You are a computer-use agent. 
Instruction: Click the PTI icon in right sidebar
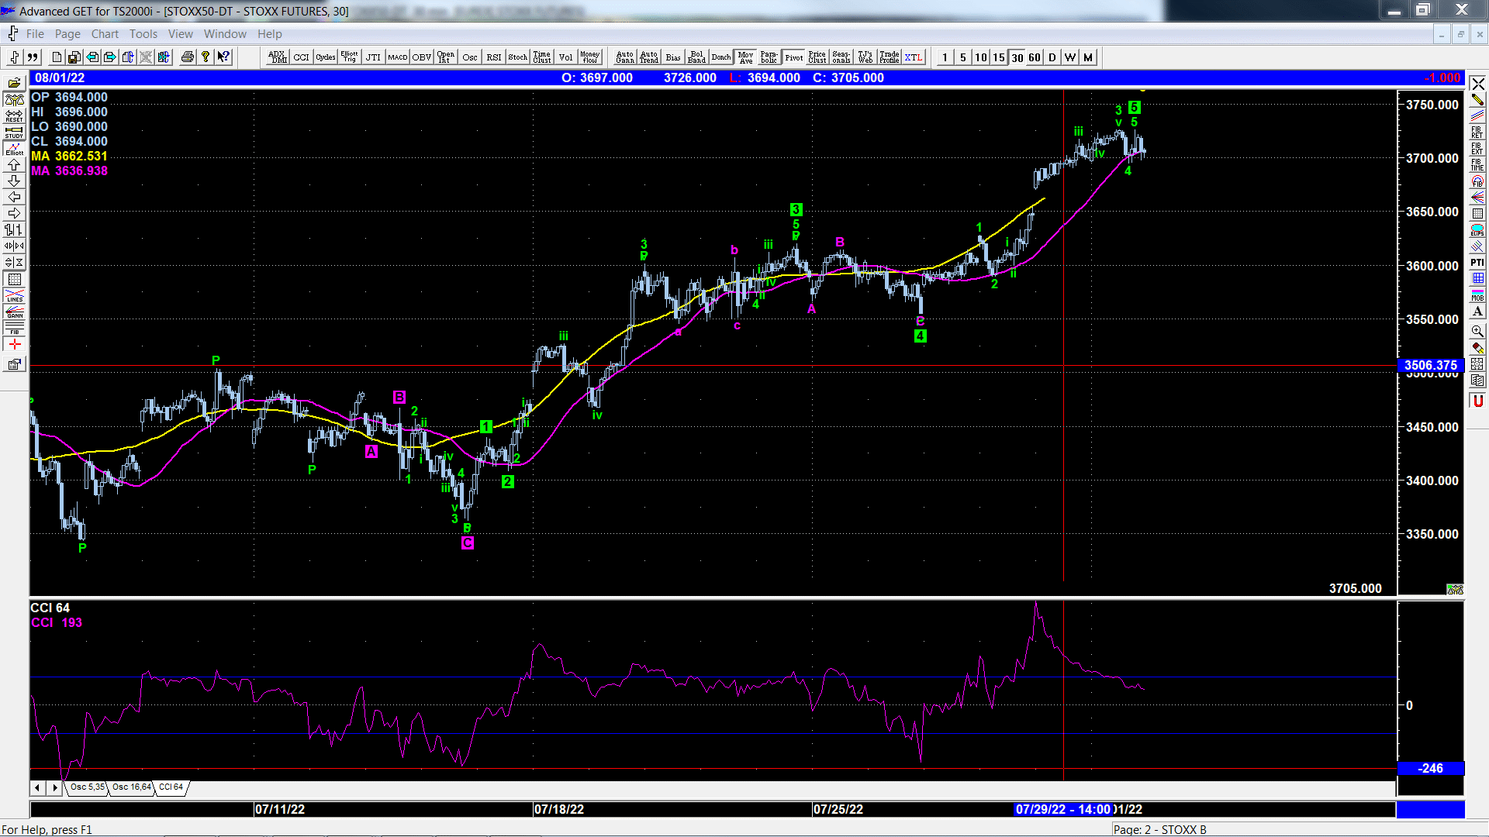[x=1477, y=263]
